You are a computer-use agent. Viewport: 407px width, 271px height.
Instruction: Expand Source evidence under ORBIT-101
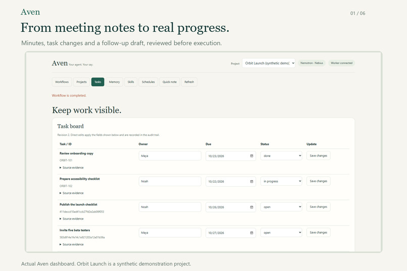pos(72,168)
